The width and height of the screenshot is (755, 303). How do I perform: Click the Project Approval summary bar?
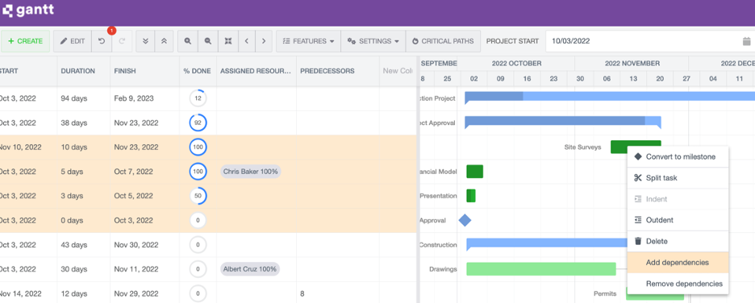pos(563,122)
